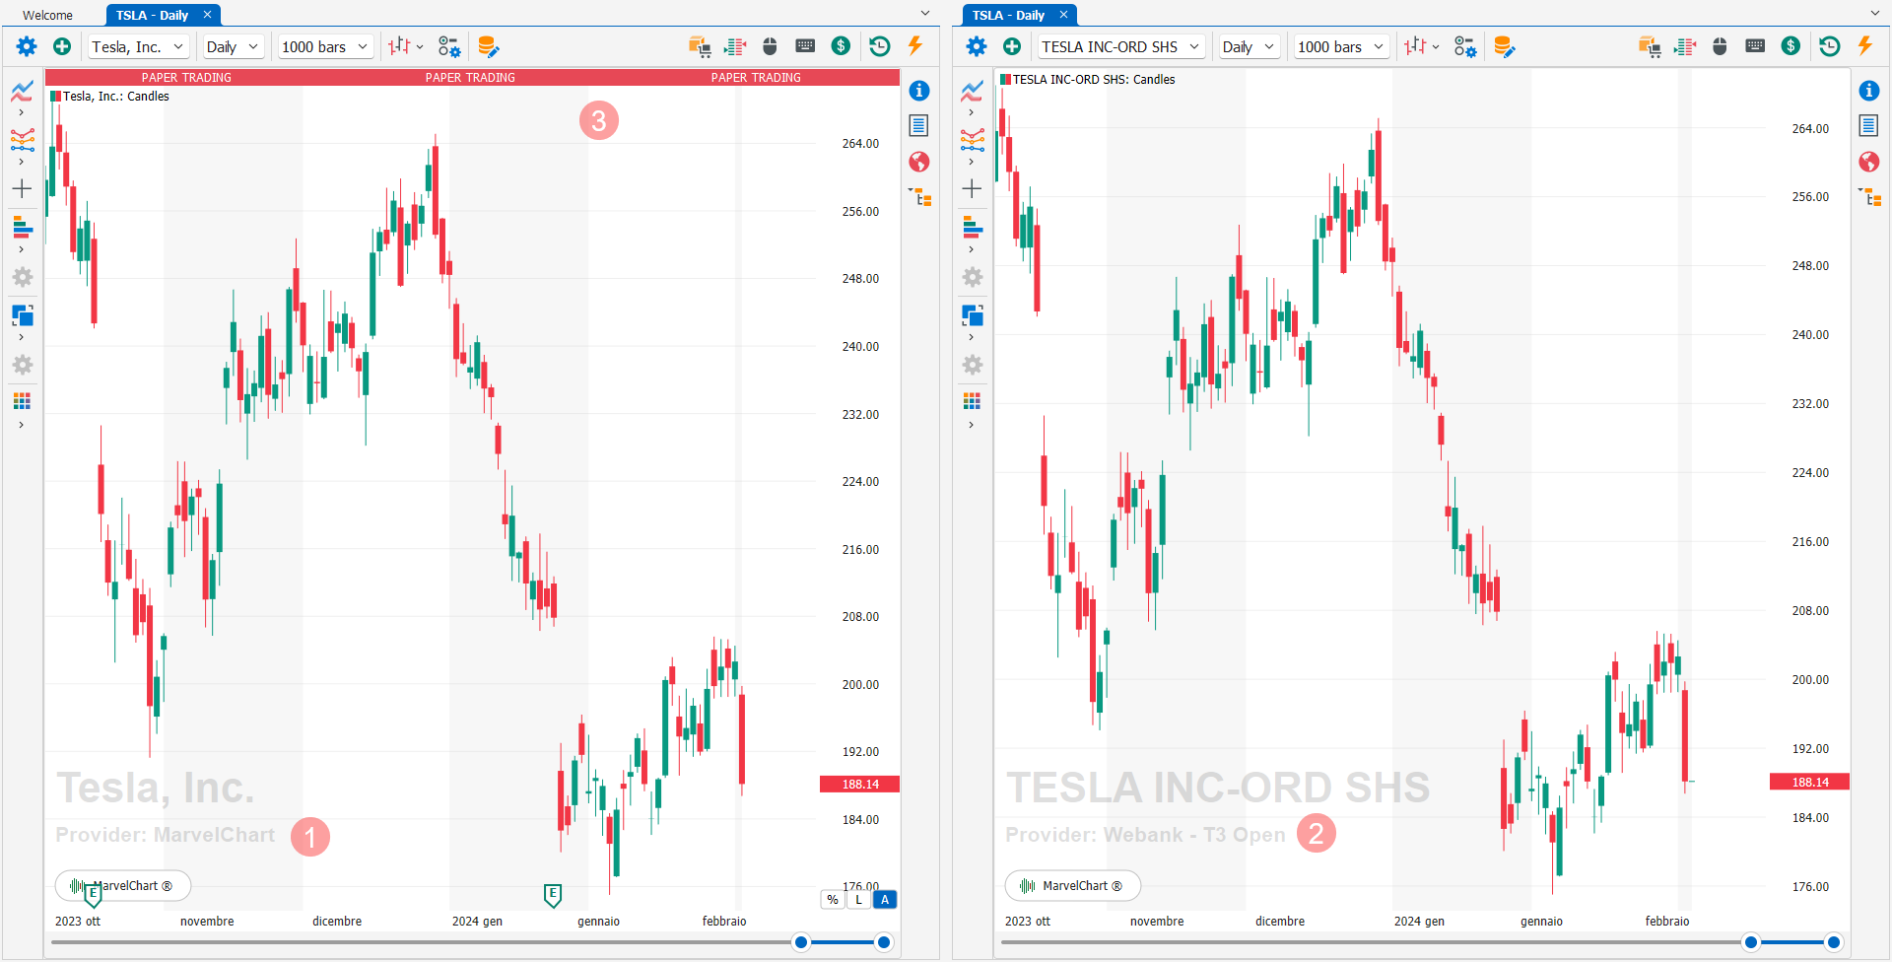
Task: Click history clock icon in left toolbar
Action: click(879, 46)
